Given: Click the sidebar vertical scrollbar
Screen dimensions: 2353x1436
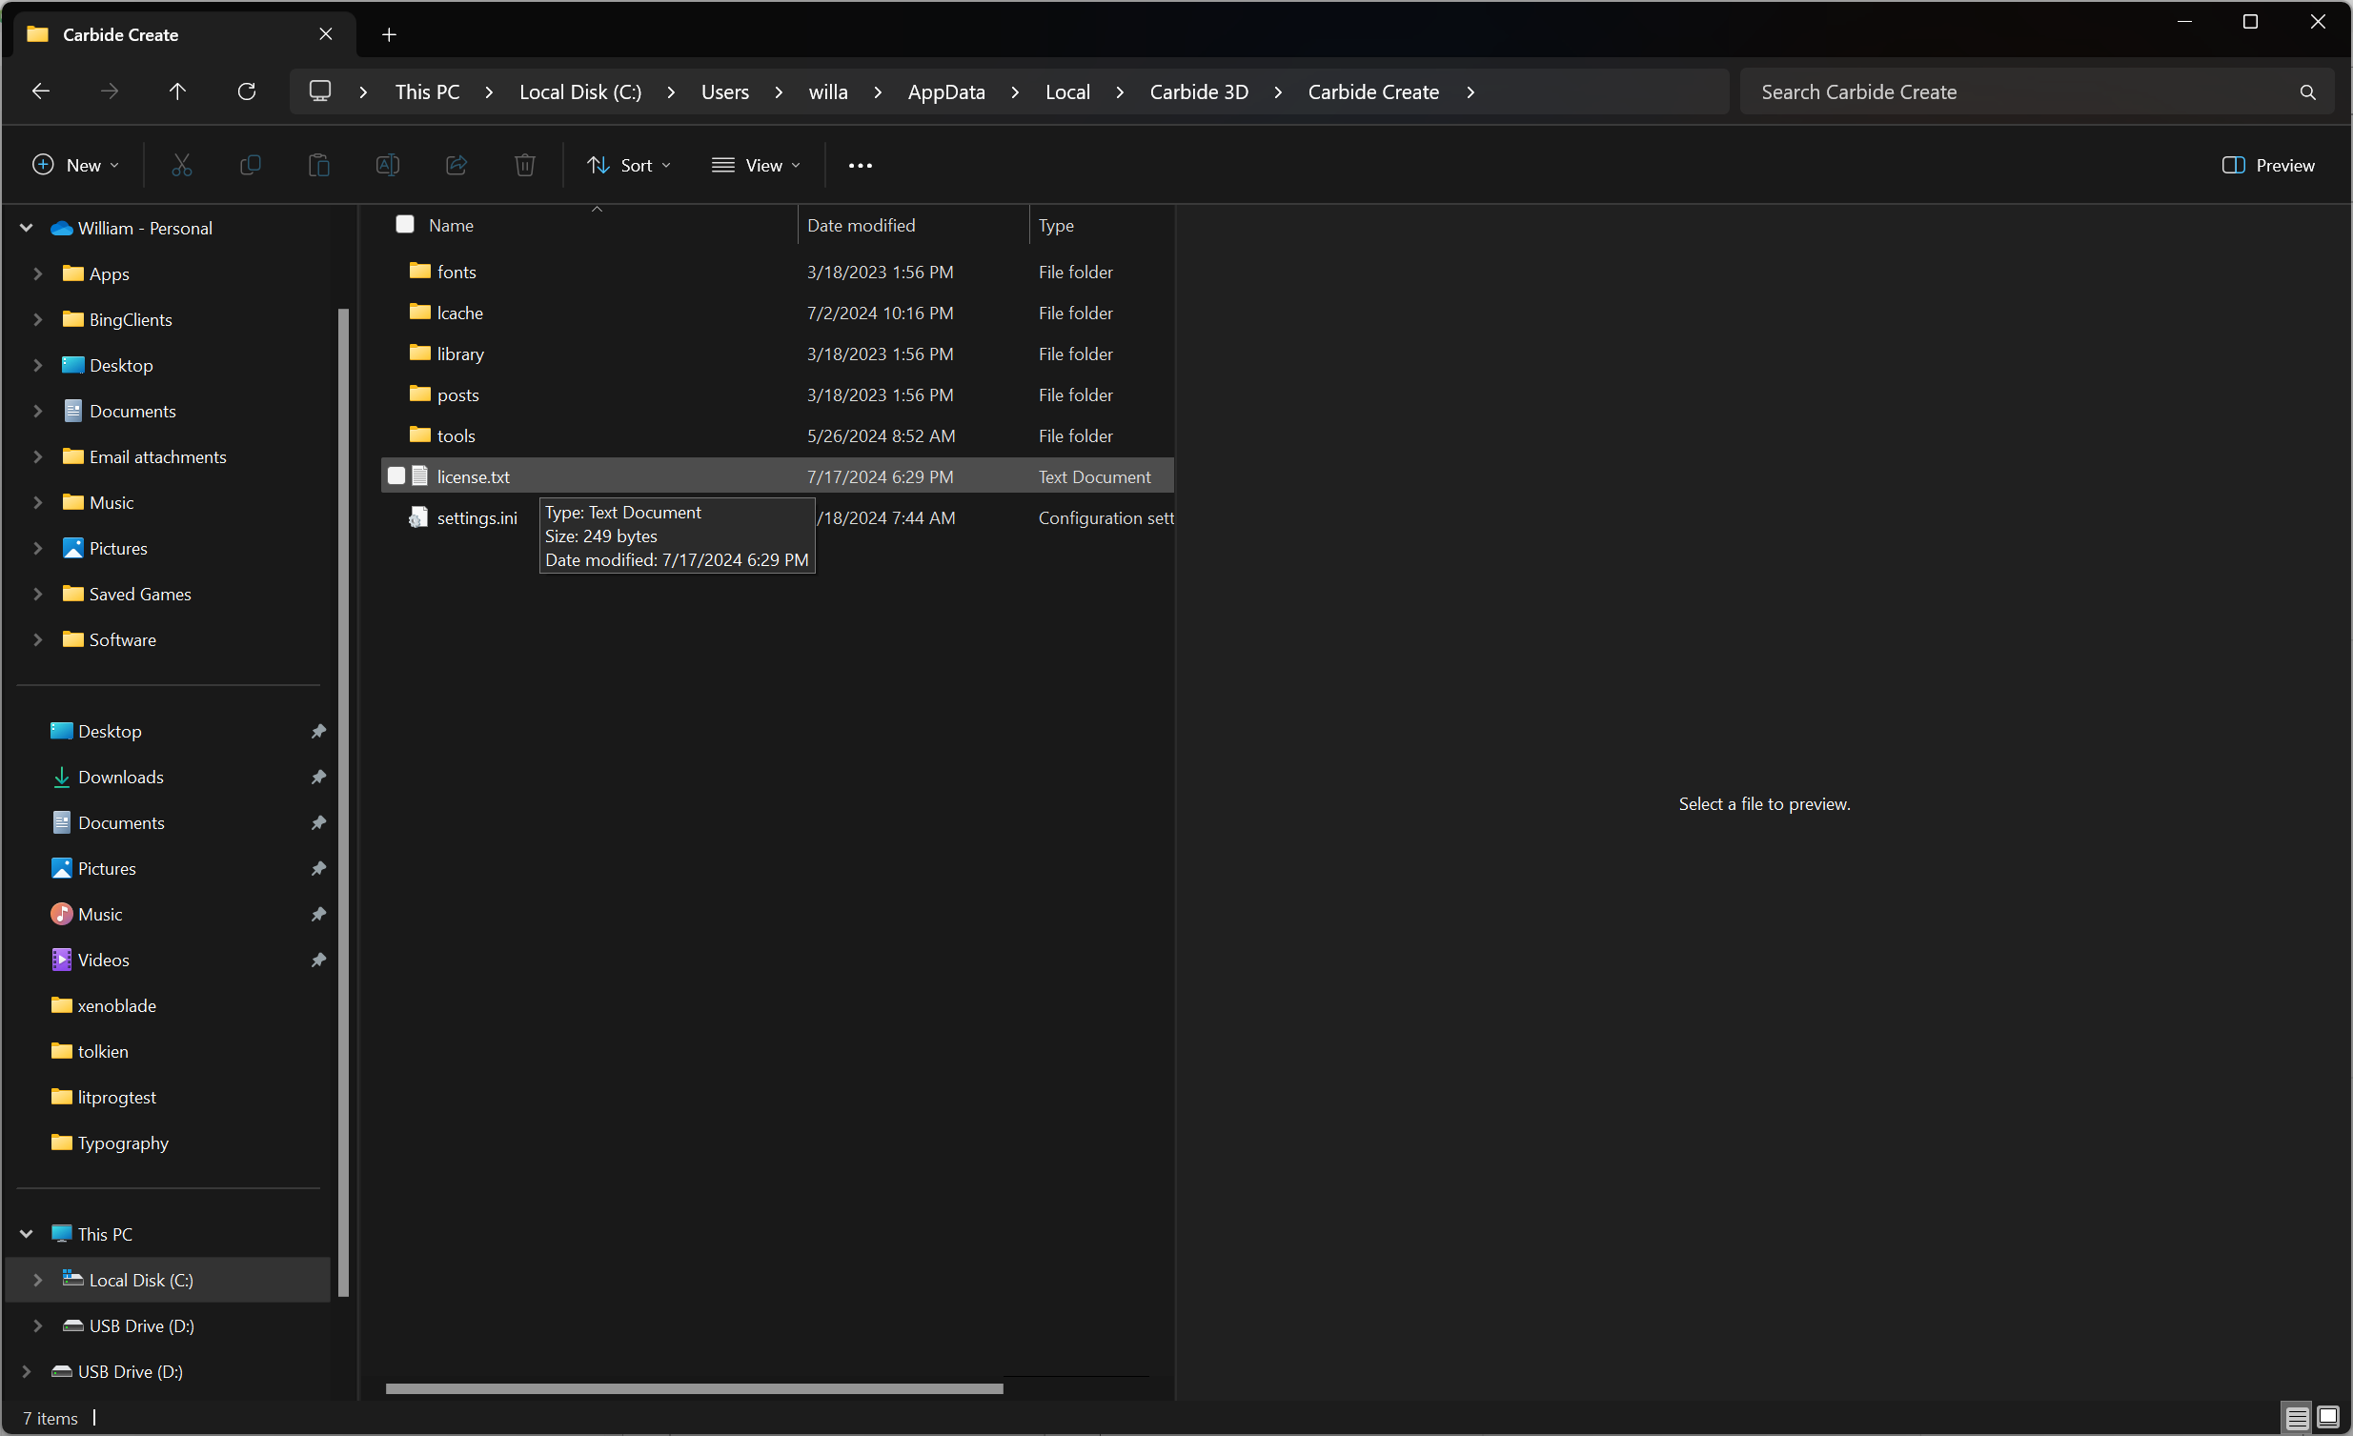Looking at the screenshot, I should [343, 802].
